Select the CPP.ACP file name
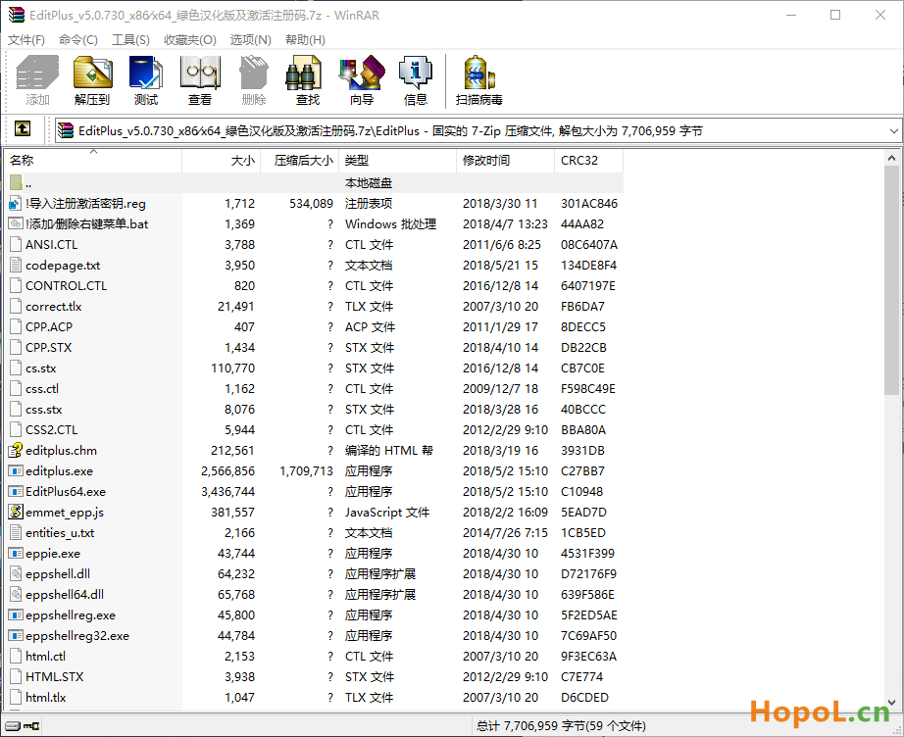The height and width of the screenshot is (737, 904). 49,326
